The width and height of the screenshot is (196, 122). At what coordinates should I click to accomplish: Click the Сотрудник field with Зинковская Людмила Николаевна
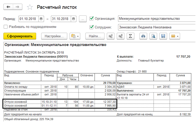157,27
